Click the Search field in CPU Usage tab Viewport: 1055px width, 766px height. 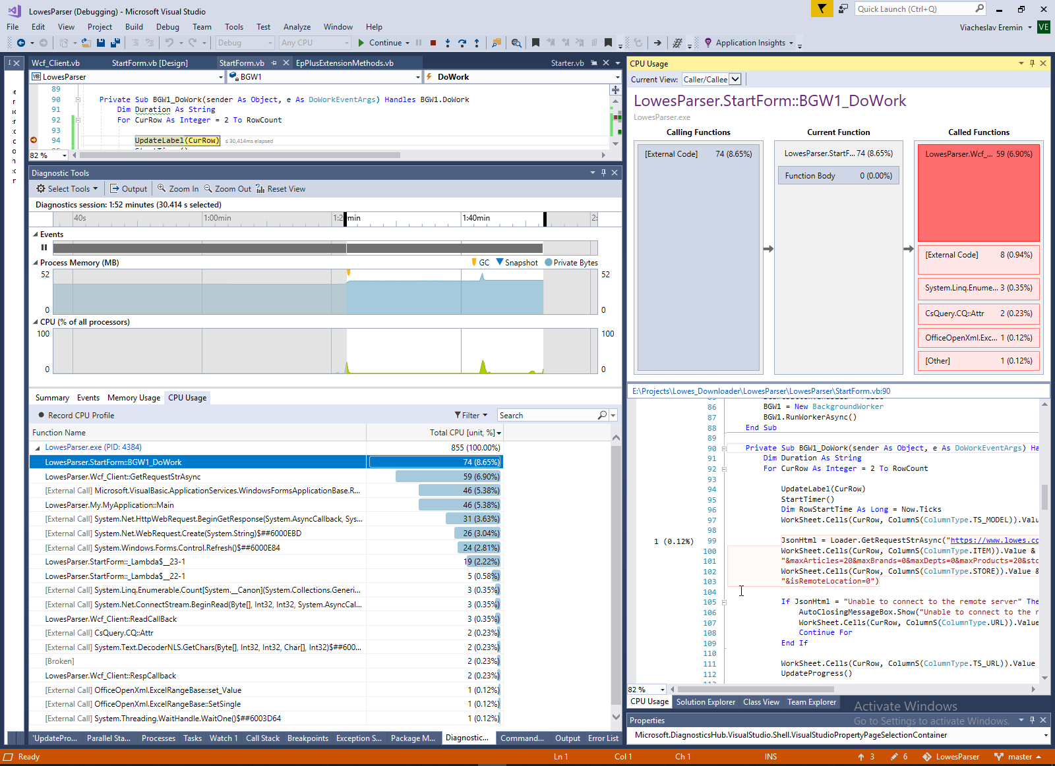point(547,416)
